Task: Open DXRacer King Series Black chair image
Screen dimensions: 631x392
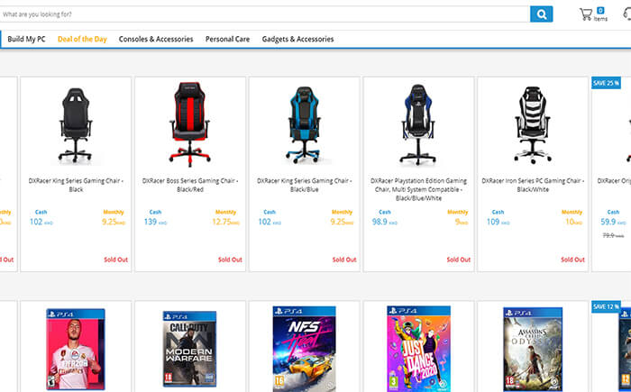Action: click(x=76, y=124)
